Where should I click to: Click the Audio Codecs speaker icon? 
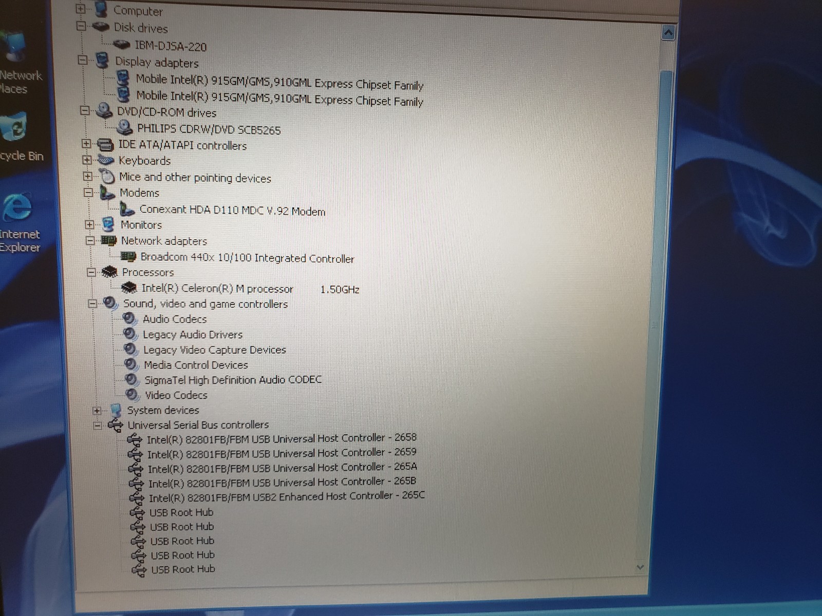point(130,319)
